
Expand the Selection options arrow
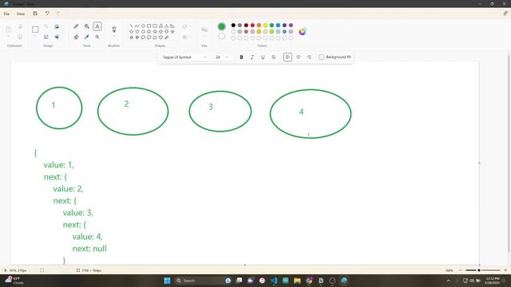(x=35, y=37)
